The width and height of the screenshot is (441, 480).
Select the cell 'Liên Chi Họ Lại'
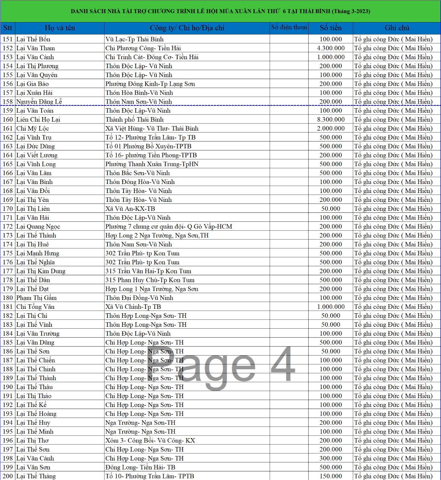click(x=38, y=120)
